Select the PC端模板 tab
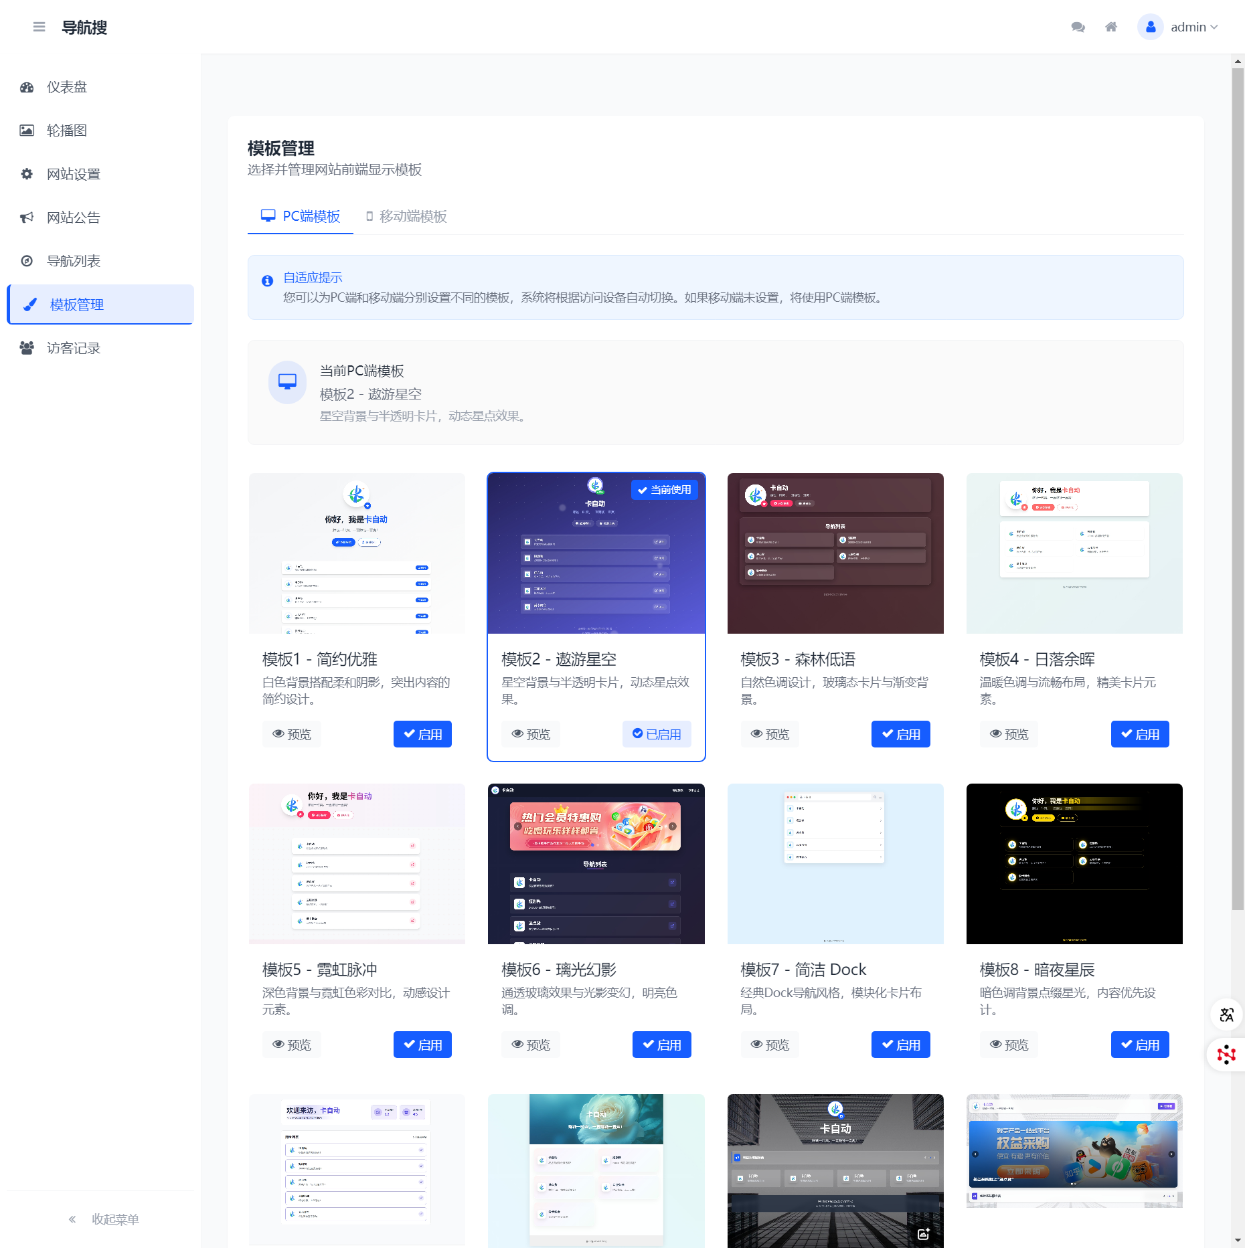This screenshot has width=1245, height=1248. tap(301, 216)
